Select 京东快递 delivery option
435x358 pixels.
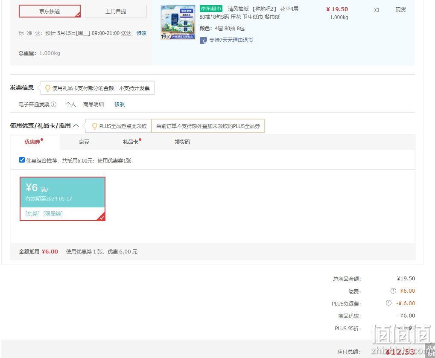50,12
